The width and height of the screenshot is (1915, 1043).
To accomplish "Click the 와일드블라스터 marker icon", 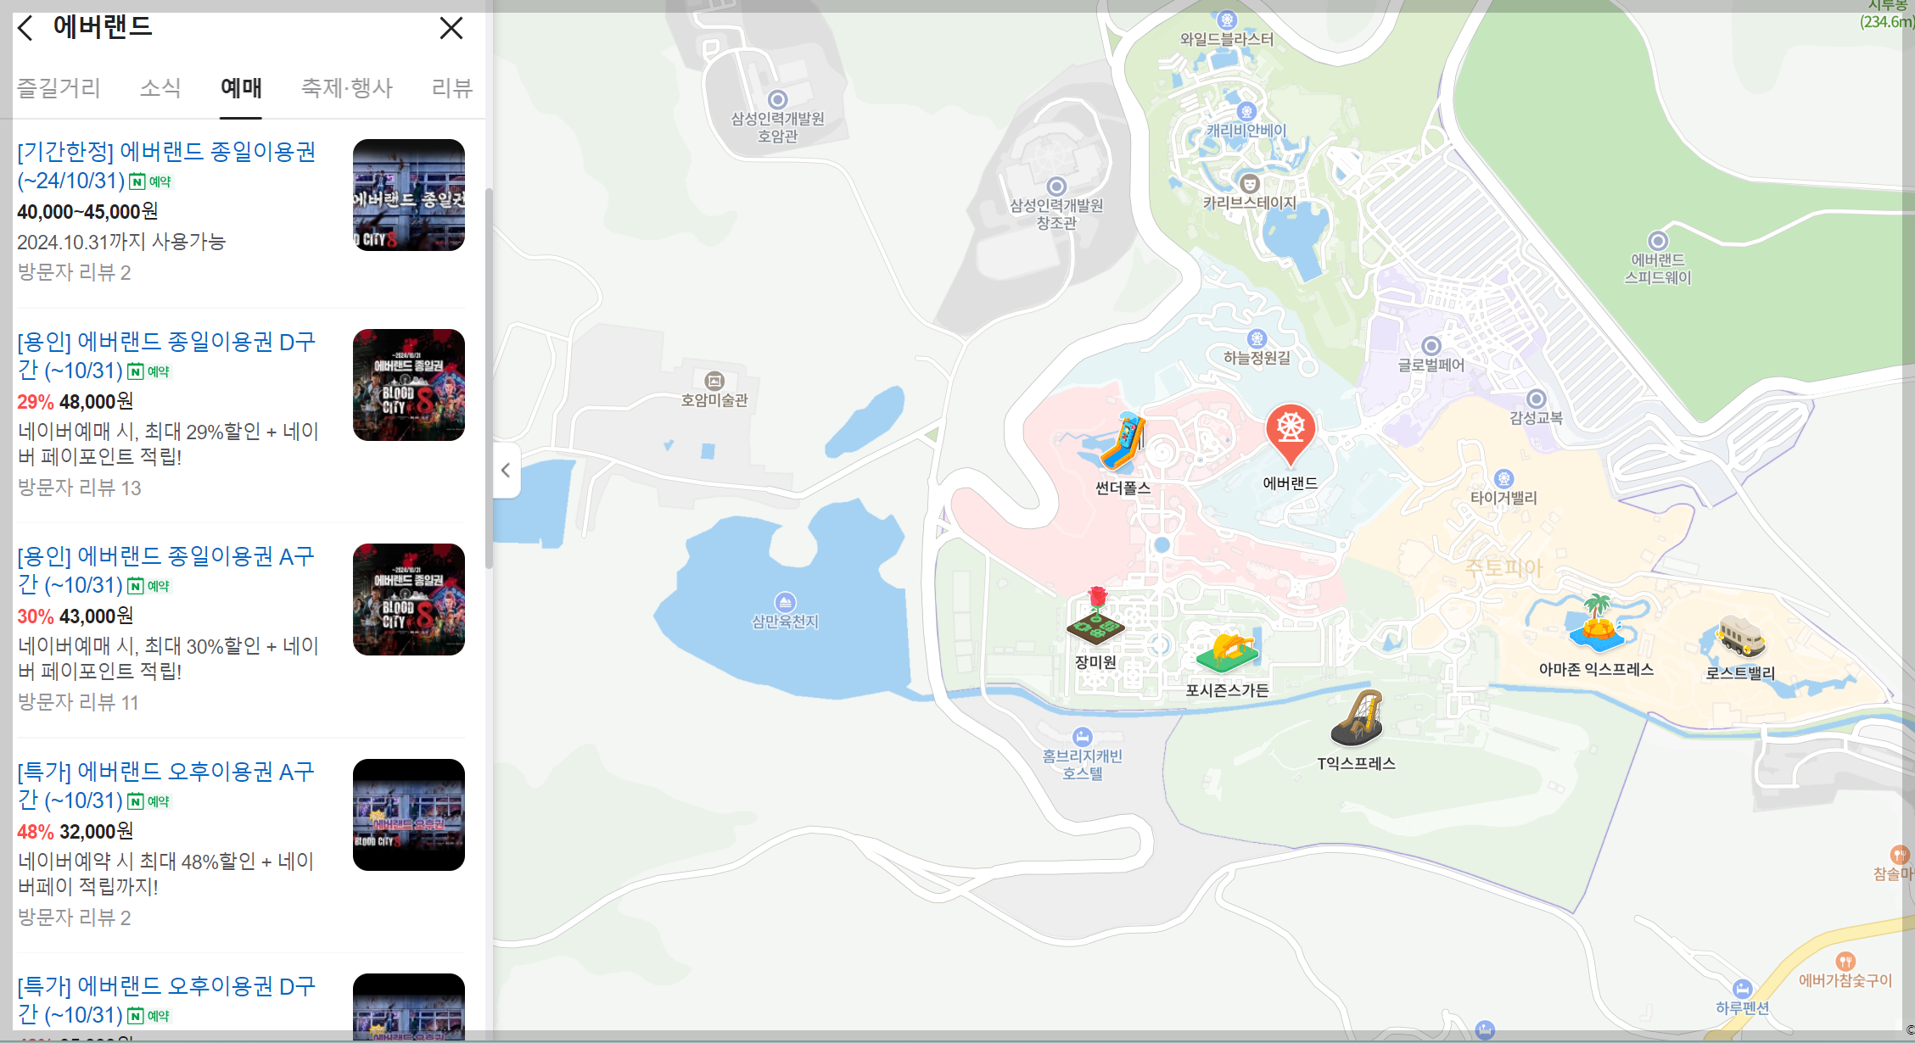I will [1227, 20].
